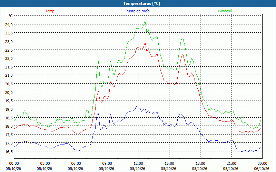Click the green windchill peak near 12:30
The width and height of the screenshot is (276, 172).
[x=145, y=21]
